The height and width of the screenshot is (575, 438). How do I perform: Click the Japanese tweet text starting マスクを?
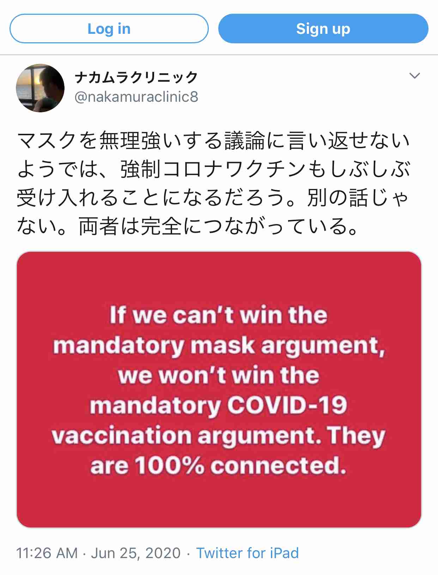click(214, 183)
